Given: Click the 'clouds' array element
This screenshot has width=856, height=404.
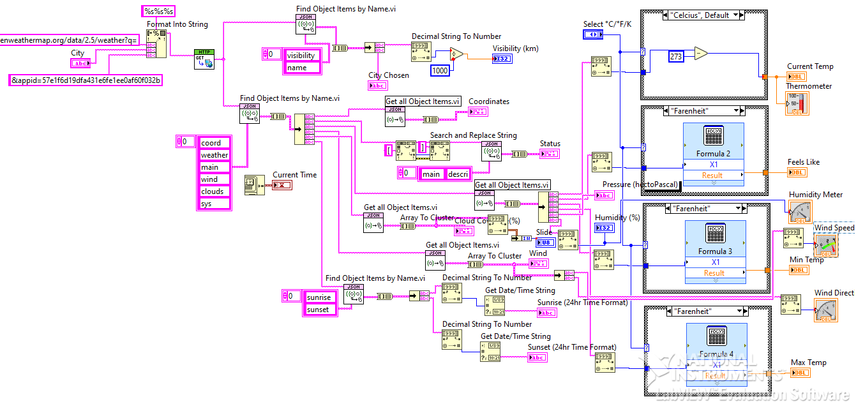Looking at the screenshot, I should 214,191.
